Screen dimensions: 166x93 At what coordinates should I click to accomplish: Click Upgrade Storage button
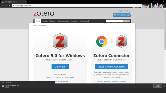point(122,15)
